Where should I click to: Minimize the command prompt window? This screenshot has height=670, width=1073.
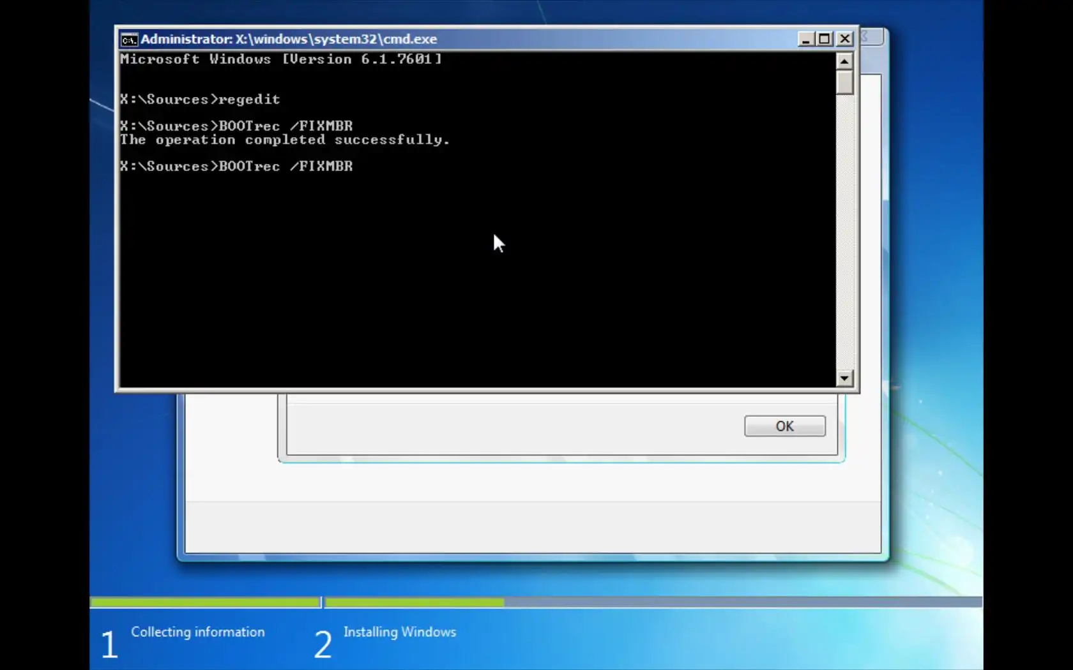click(x=805, y=39)
